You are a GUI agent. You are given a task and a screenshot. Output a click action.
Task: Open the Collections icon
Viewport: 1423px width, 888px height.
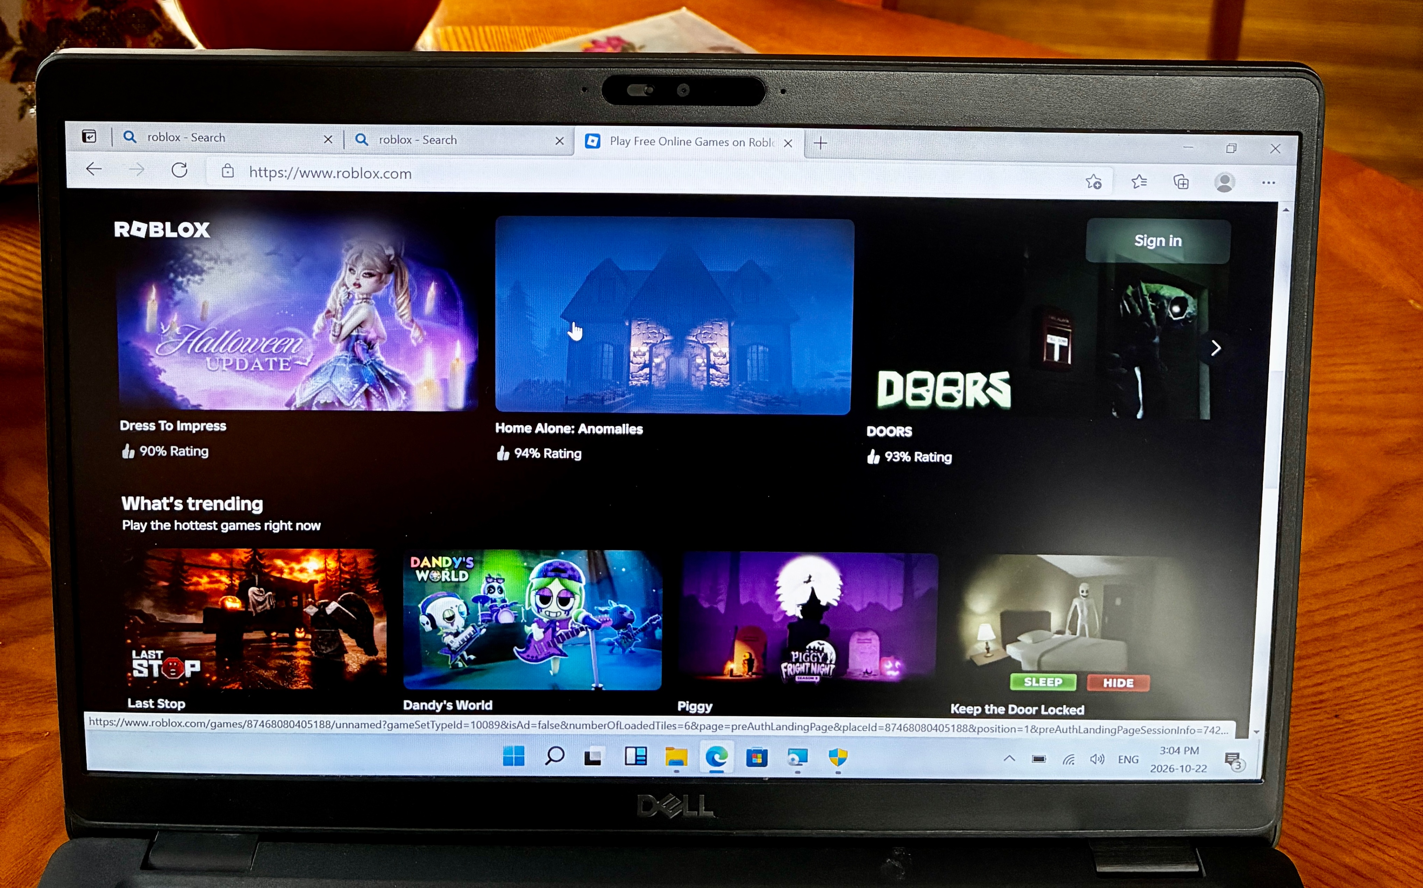click(x=1181, y=182)
